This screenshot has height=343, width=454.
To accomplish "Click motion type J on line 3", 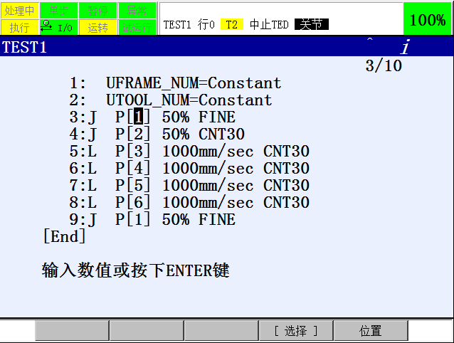I will click(92, 118).
